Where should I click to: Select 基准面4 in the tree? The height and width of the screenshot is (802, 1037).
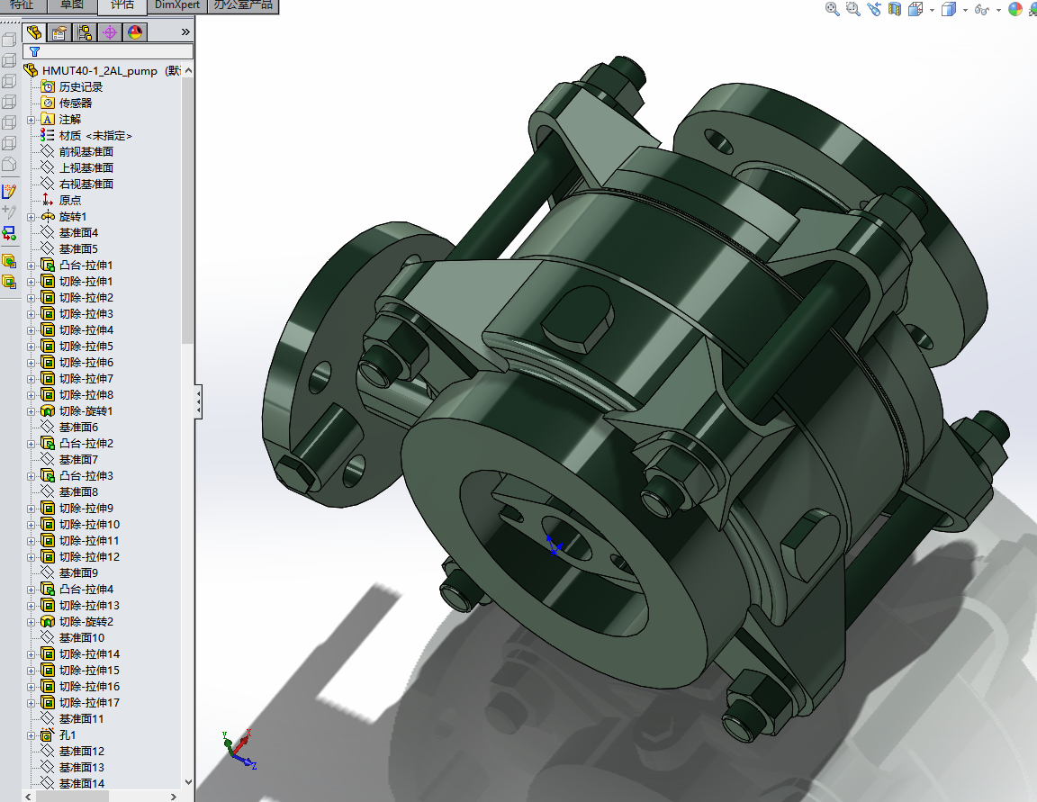(78, 232)
